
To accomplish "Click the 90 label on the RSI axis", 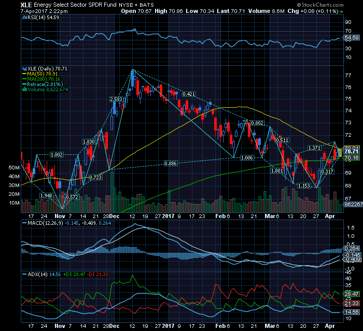I will click(348, 22).
